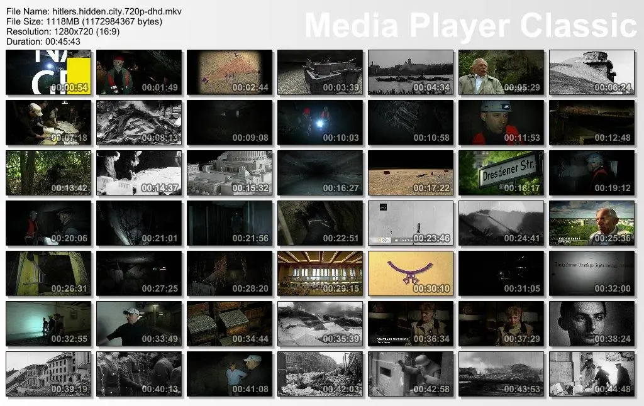
Task: Open the flashlight frame at 00:10:03
Action: tap(320, 123)
